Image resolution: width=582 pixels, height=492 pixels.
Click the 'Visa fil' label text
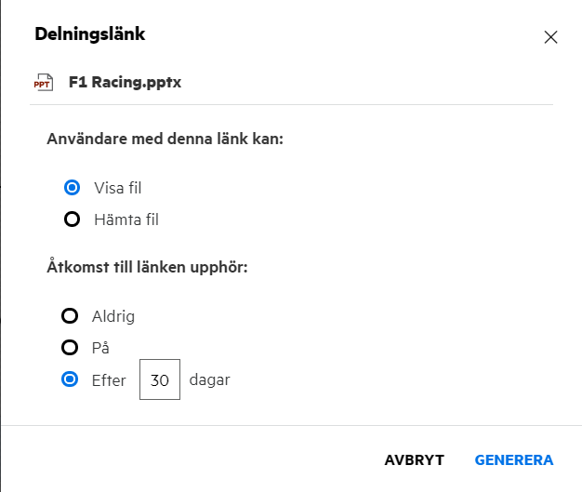point(117,188)
